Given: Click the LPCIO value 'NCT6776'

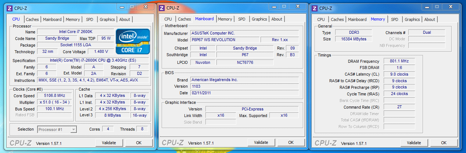Looking at the screenshot, I should [245, 62].
